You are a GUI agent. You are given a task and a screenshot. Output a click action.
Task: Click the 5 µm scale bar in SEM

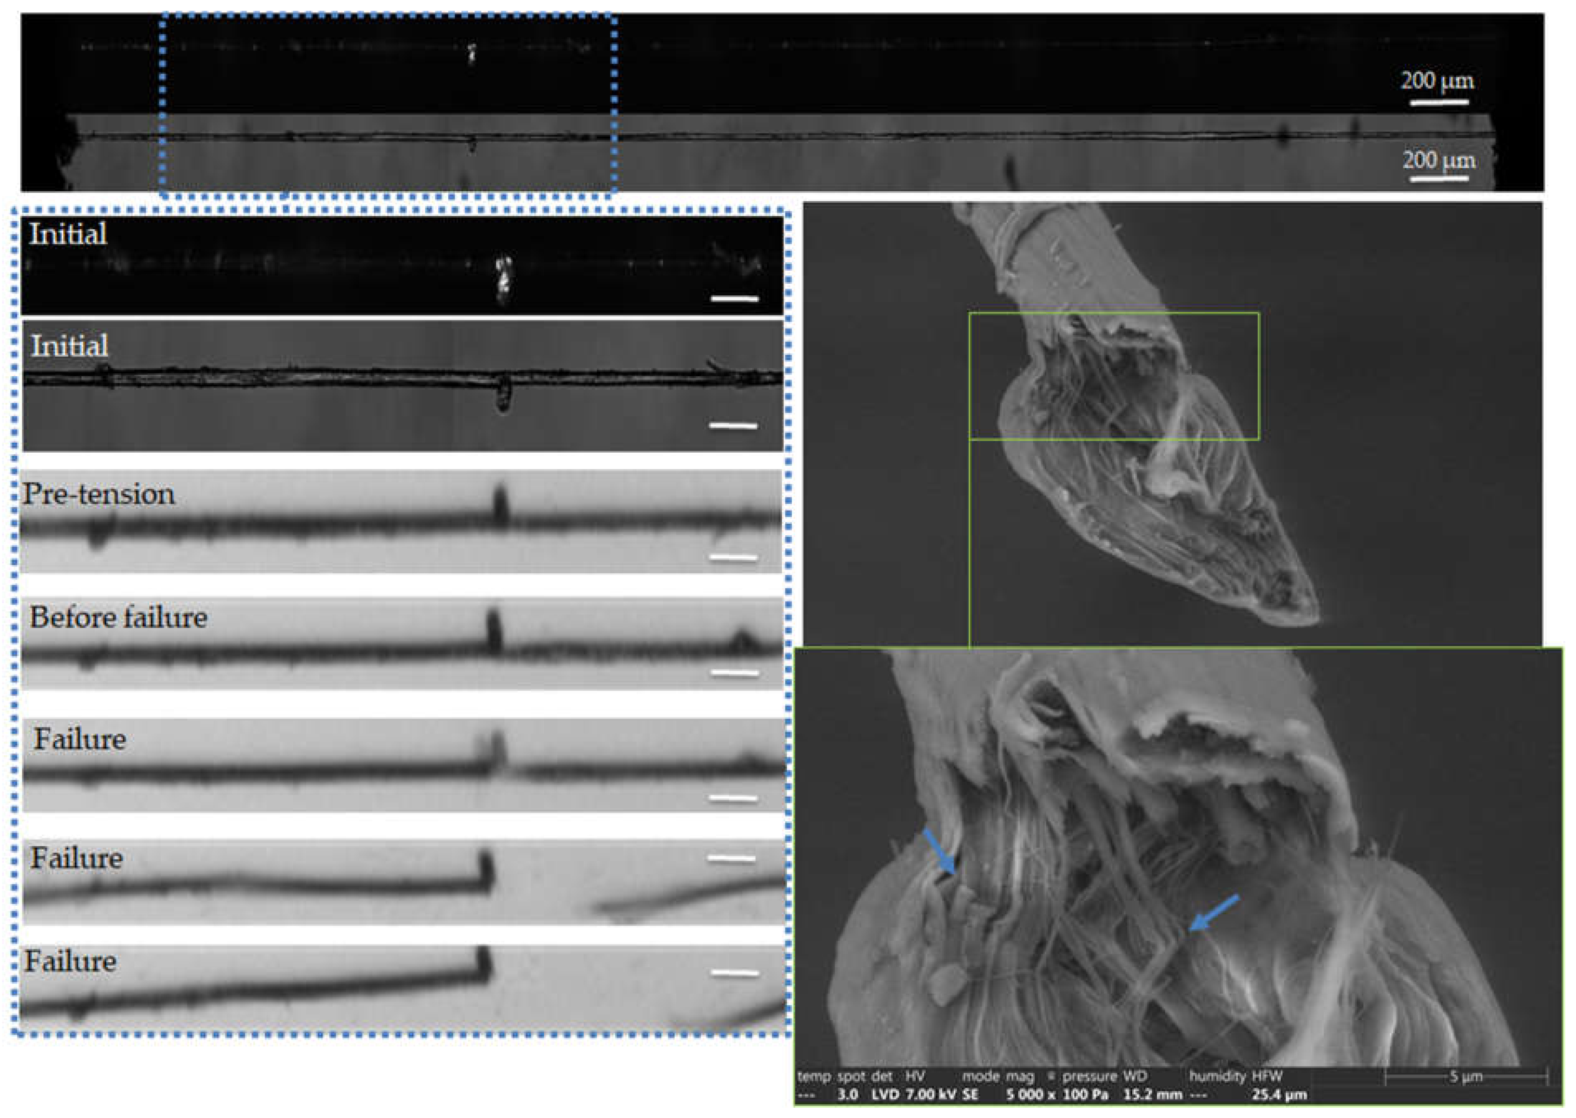pos(1466,1076)
